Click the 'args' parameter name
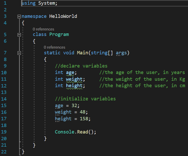Viewport: 188px width, 156px height. [x=121, y=53]
